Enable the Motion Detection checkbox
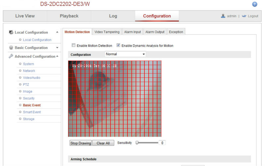 click(x=74, y=46)
